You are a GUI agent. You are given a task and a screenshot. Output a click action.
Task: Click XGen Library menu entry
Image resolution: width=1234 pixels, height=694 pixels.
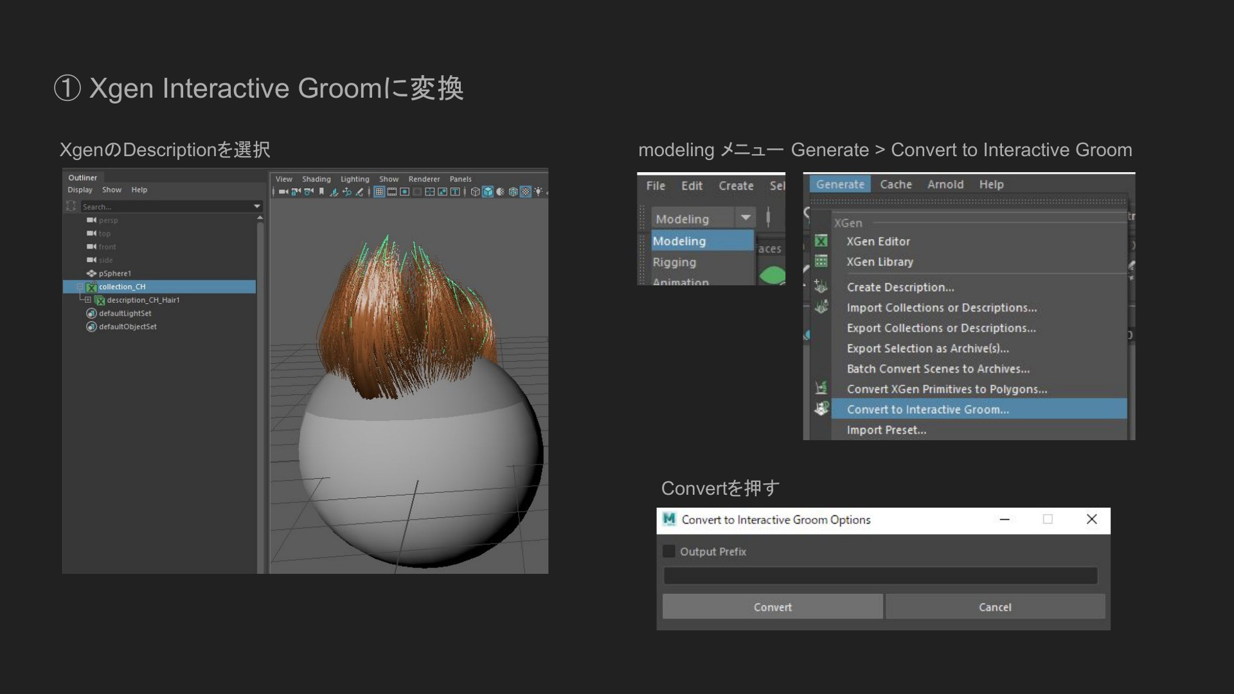pyautogui.click(x=879, y=262)
